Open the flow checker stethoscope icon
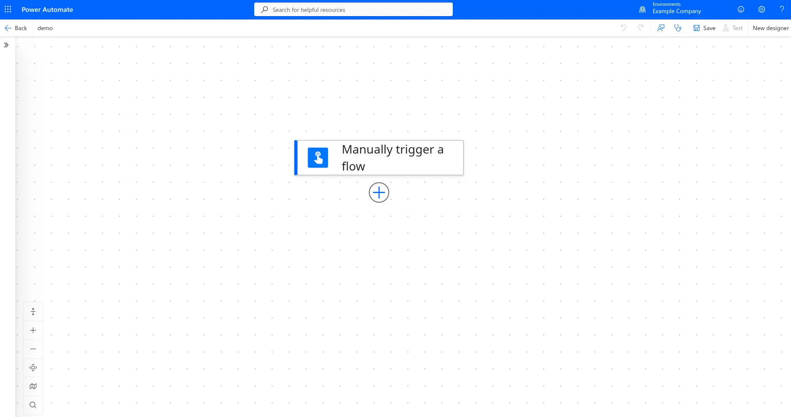791x417 pixels. tap(678, 28)
